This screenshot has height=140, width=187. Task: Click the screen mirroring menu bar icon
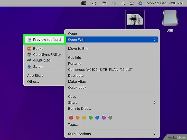click(104, 3)
